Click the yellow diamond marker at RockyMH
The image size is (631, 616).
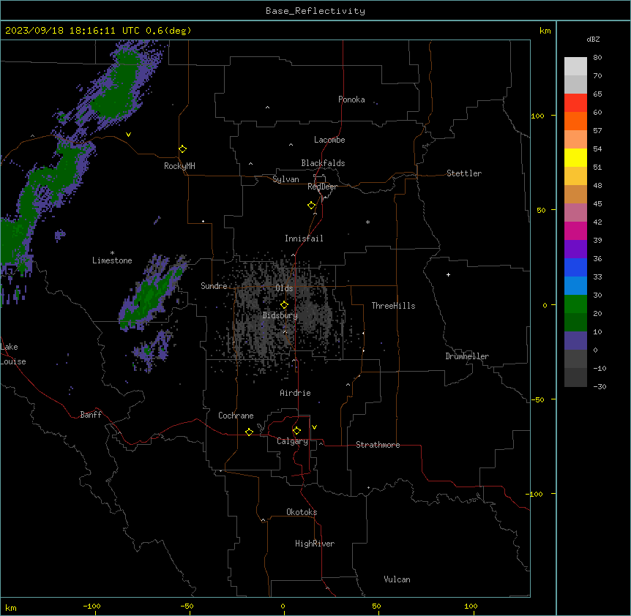click(182, 149)
